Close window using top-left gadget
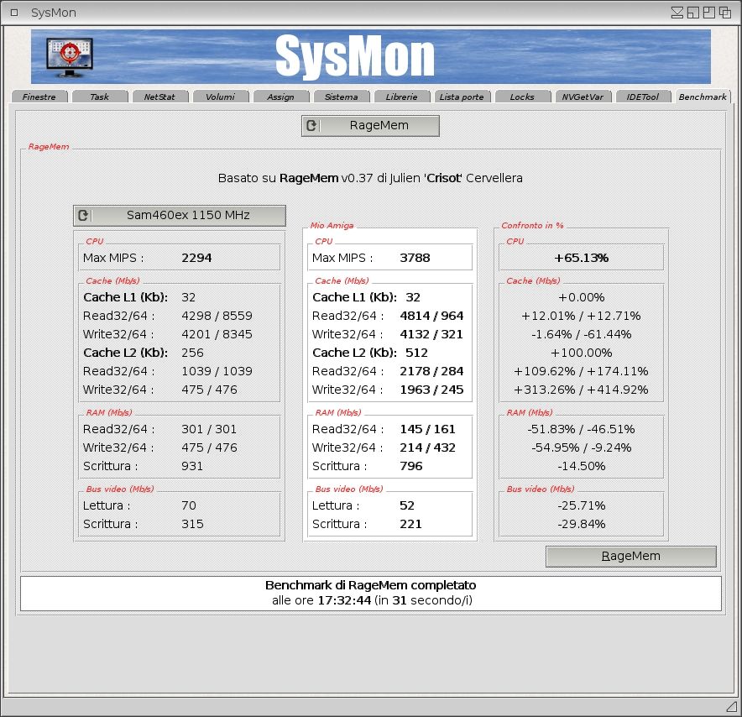The image size is (742, 717). 14,13
